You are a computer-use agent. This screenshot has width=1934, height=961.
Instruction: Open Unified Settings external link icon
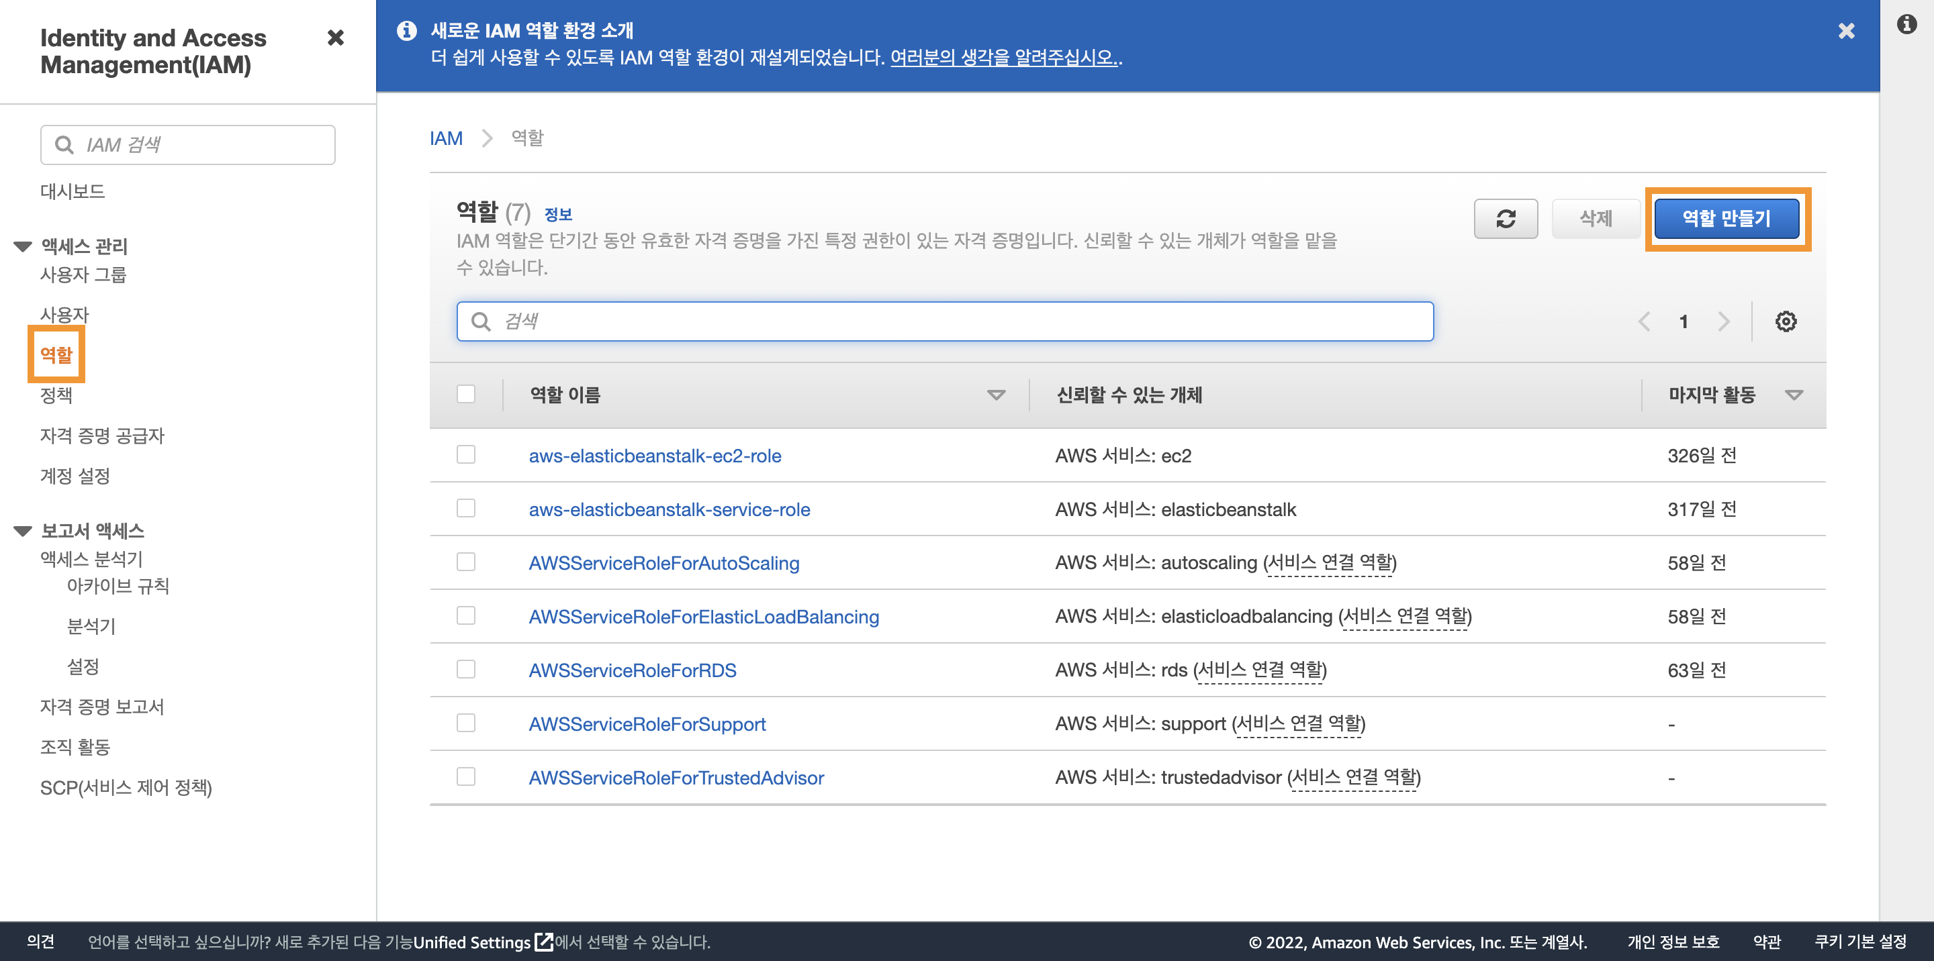pos(543,942)
